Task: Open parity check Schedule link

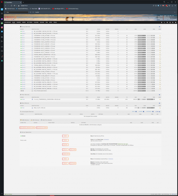Action: pyautogui.click(x=106, y=140)
